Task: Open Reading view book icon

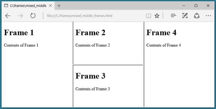Action: (148, 16)
